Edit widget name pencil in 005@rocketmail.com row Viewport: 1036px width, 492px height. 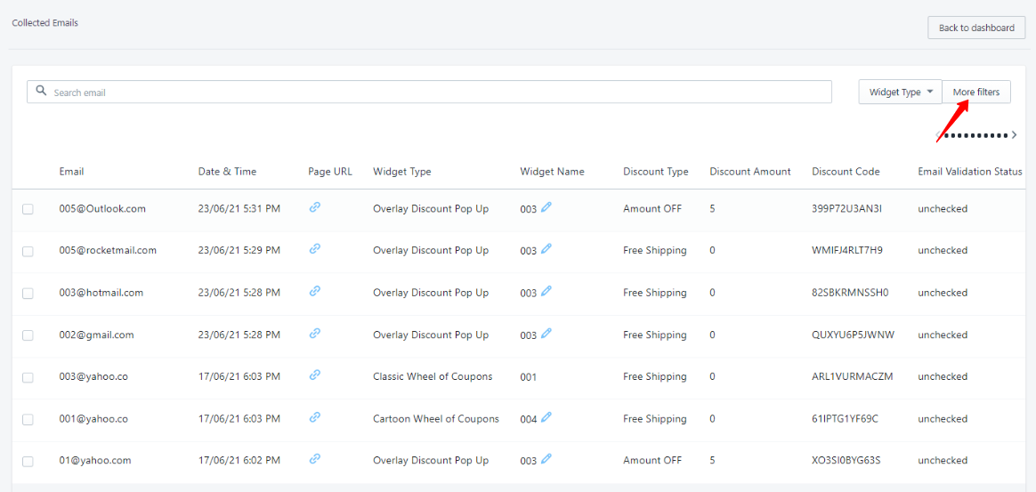[546, 249]
